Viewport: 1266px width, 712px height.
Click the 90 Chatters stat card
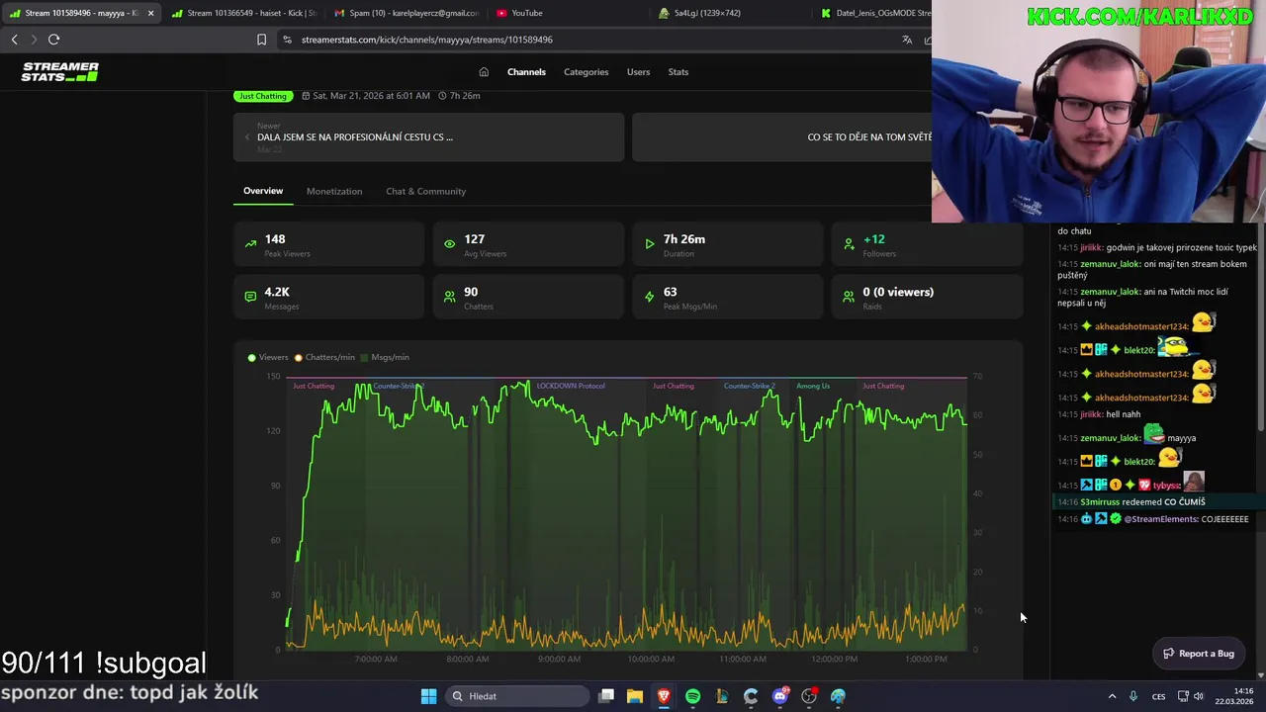click(x=528, y=297)
